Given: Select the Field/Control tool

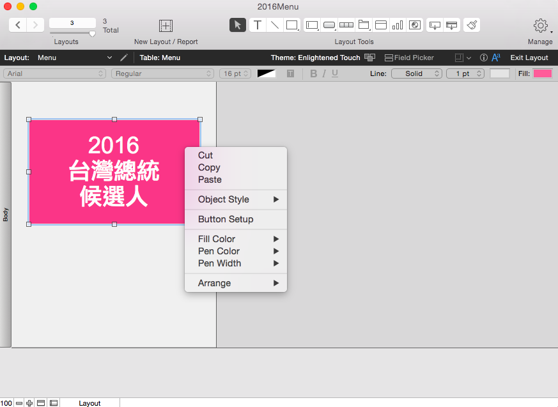Looking at the screenshot, I should tap(312, 25).
